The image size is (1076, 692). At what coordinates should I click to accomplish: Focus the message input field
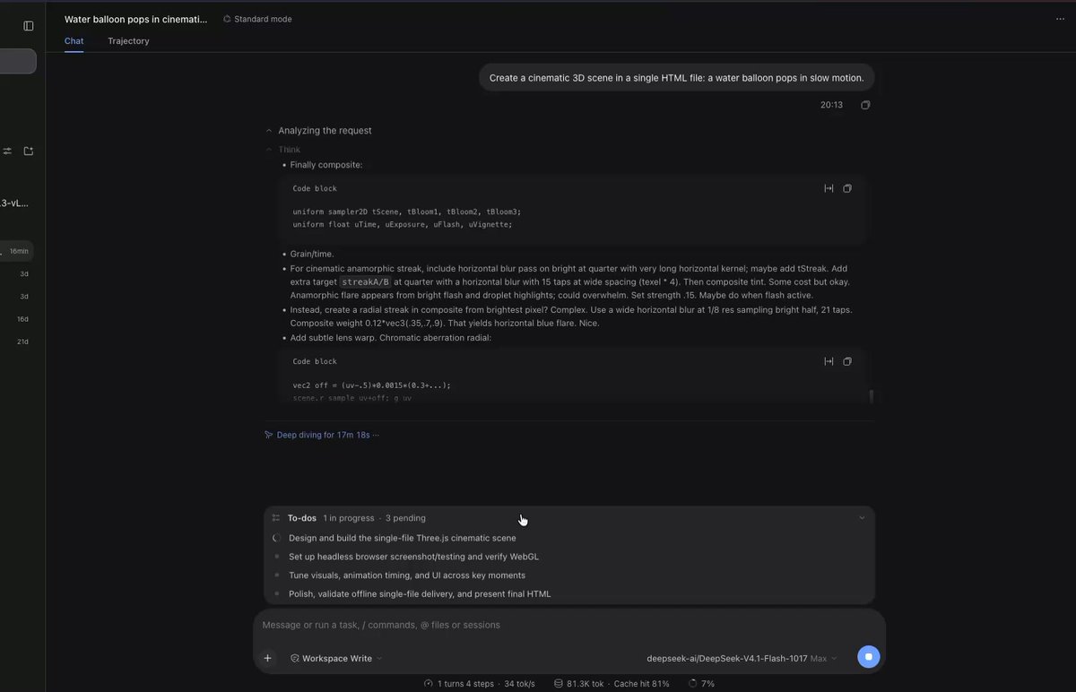(x=568, y=625)
